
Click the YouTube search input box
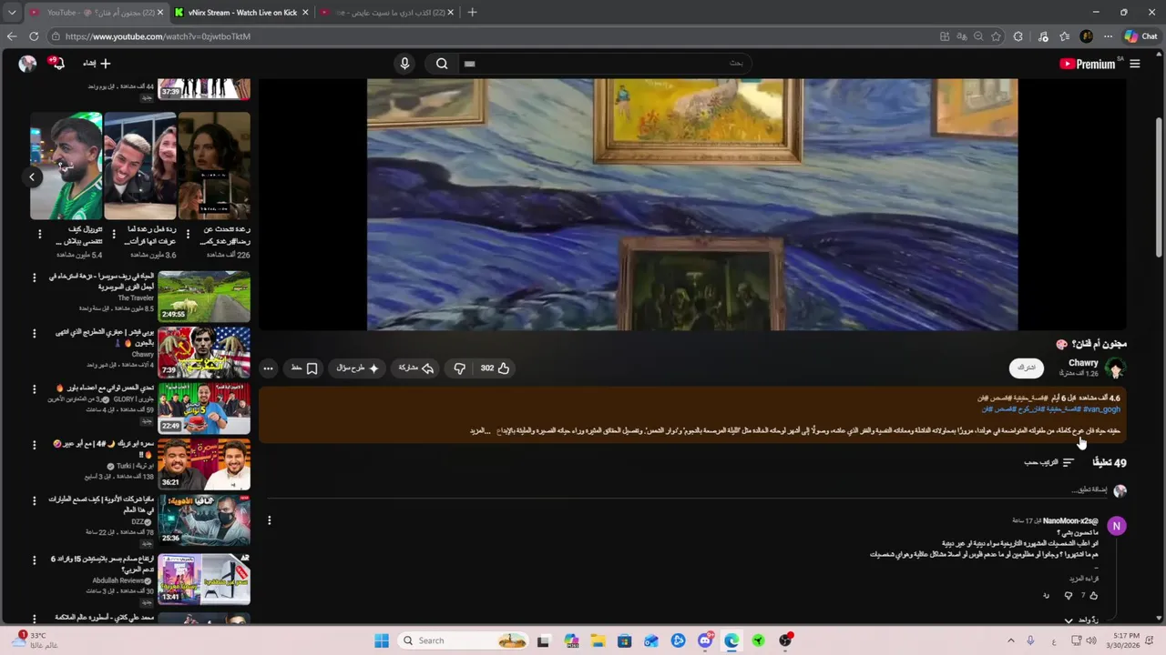(604, 64)
